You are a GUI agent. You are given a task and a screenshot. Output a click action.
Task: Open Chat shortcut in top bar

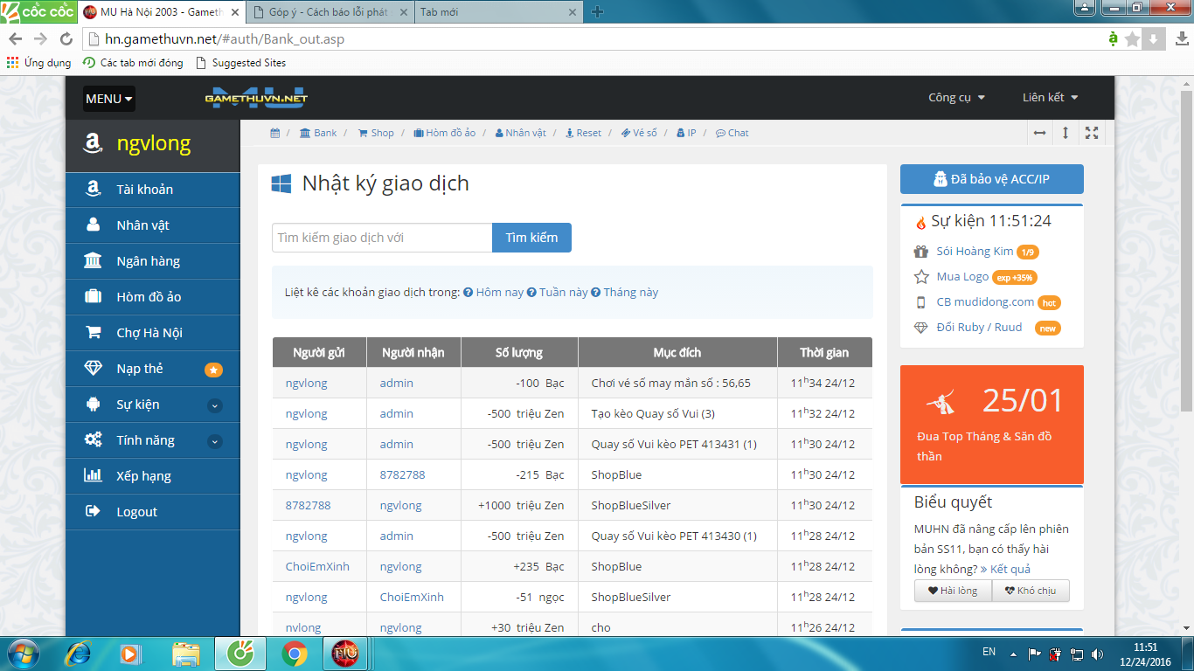pyautogui.click(x=732, y=133)
